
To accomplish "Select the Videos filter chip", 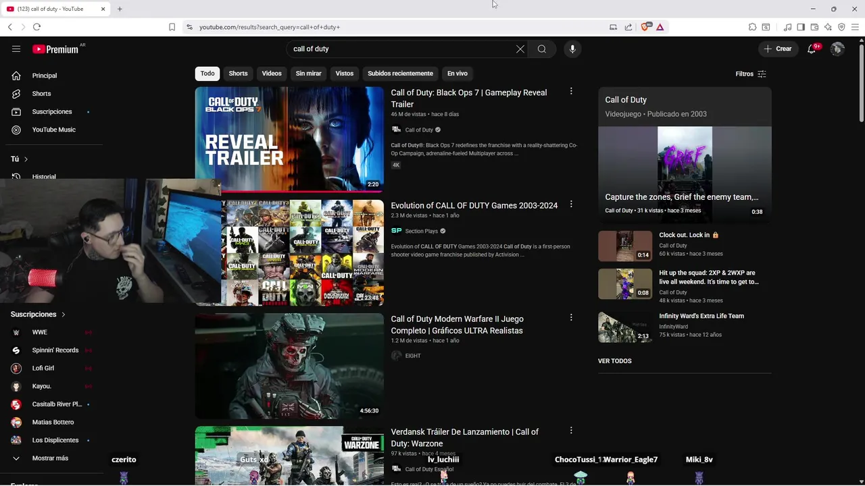I will tap(272, 74).
